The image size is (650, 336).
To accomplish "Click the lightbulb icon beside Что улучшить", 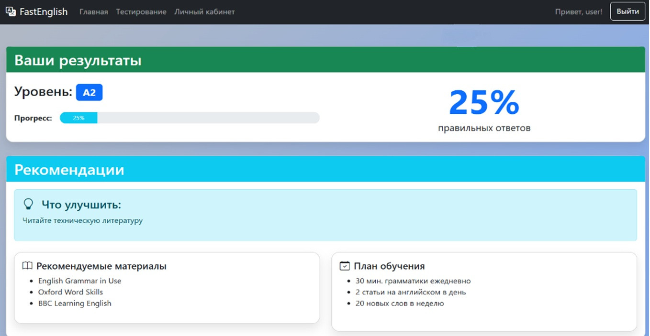I will (28, 205).
